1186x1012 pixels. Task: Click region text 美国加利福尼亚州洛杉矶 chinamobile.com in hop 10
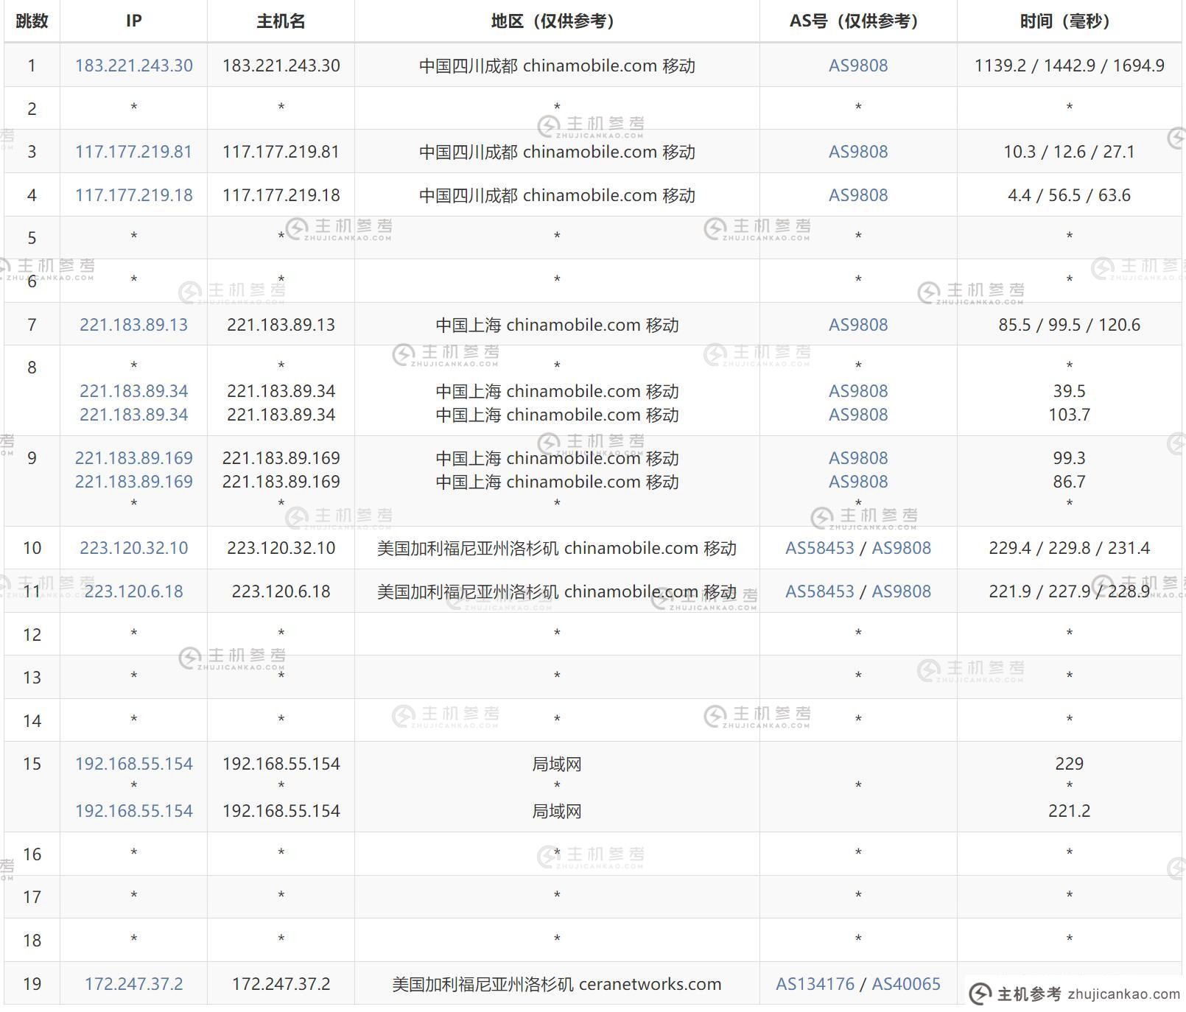click(x=538, y=548)
